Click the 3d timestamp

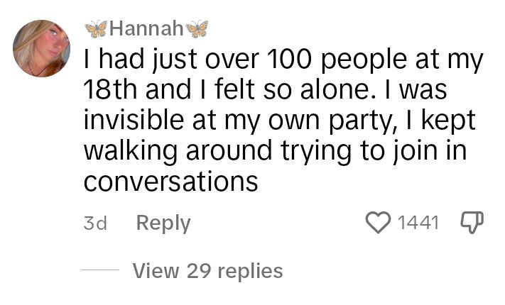95,223
